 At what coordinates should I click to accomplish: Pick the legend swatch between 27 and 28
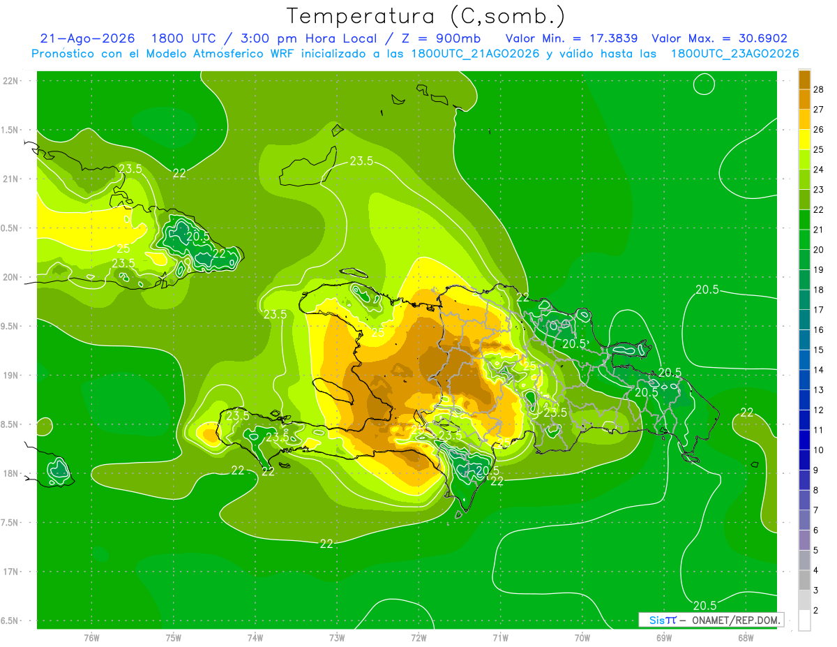(804, 100)
